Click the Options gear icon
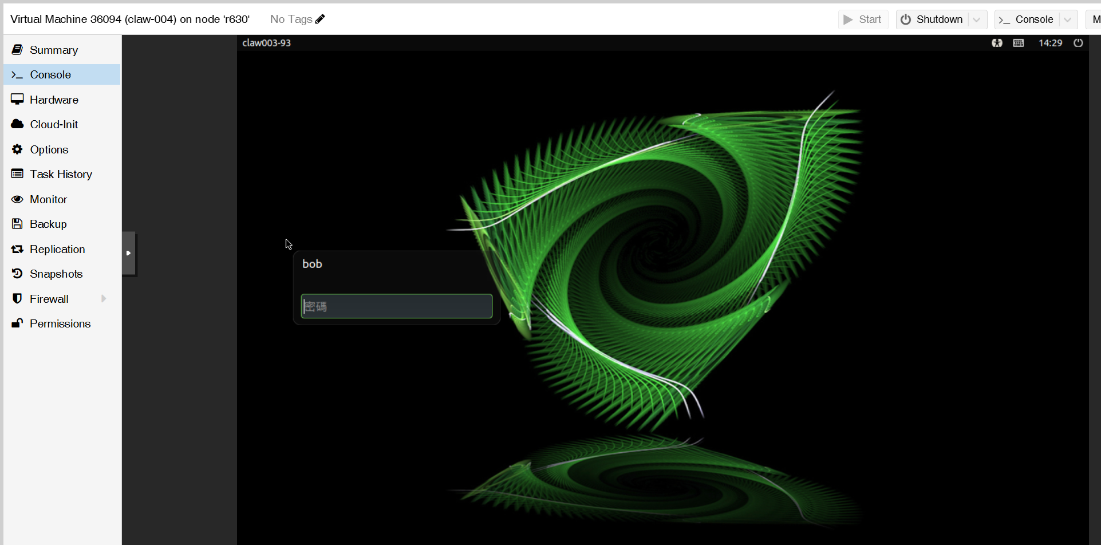The width and height of the screenshot is (1101, 545). [17, 149]
